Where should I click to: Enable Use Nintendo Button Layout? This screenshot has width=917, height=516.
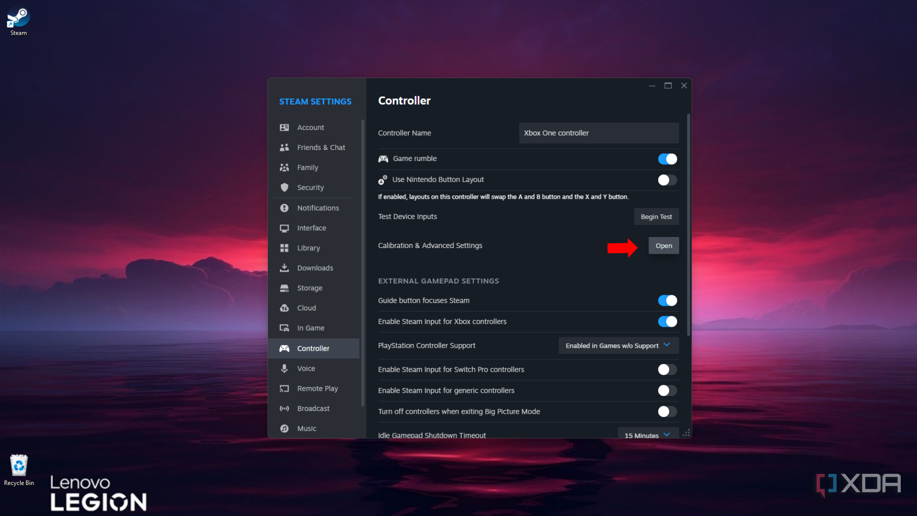(x=667, y=180)
